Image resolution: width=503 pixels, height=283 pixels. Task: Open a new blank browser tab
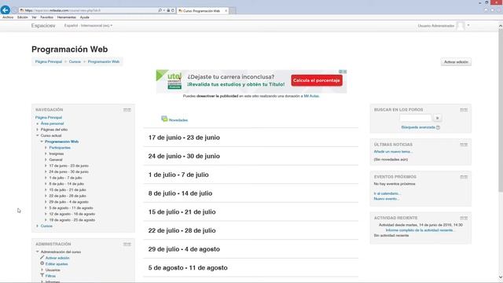point(233,10)
